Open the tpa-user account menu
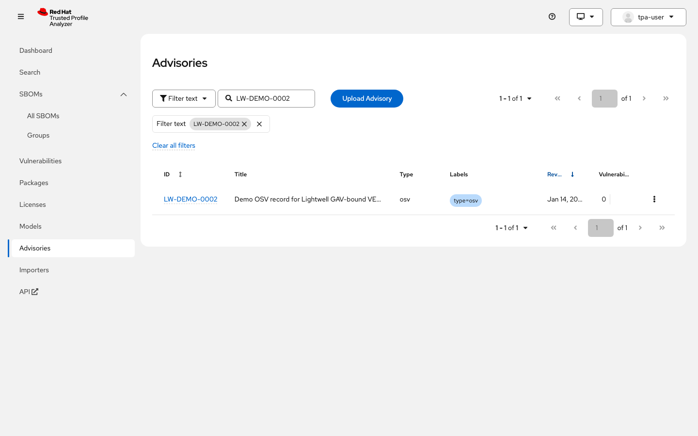Viewport: 698px width, 436px height. [x=649, y=17]
